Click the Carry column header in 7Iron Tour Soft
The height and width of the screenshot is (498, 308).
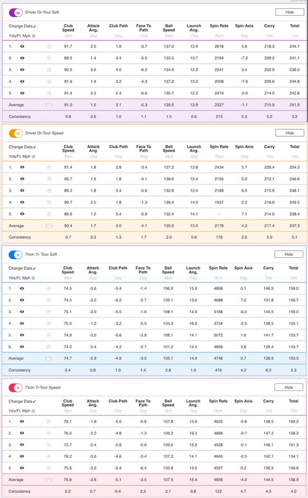tap(269, 268)
